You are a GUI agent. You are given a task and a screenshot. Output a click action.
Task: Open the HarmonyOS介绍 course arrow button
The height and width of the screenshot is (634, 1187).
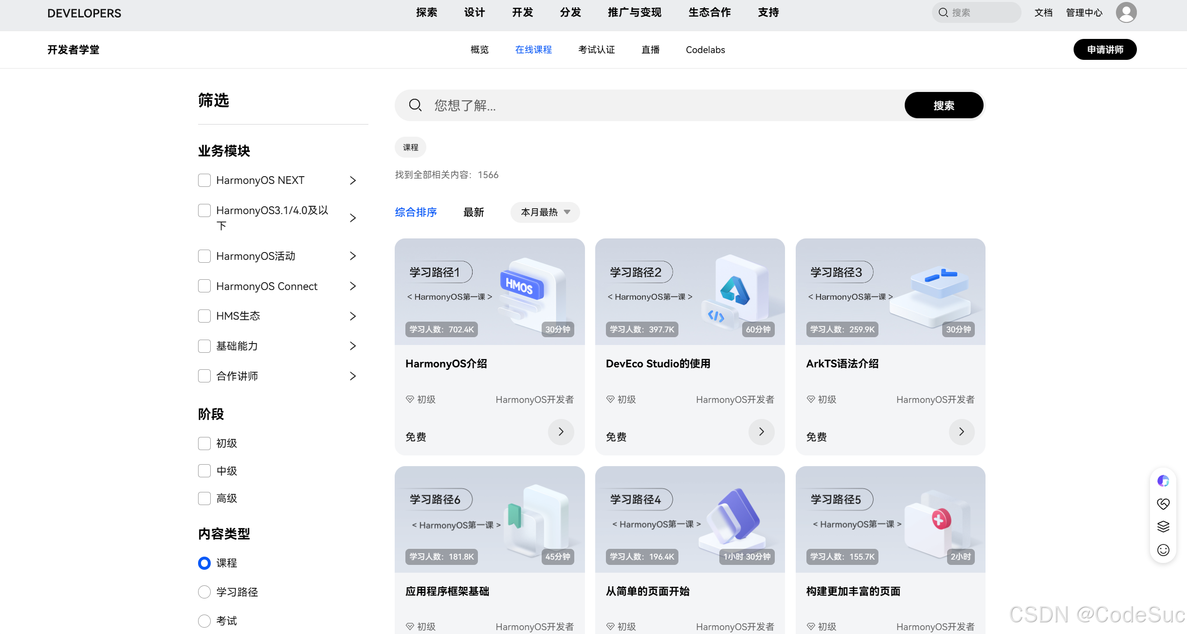[561, 432]
